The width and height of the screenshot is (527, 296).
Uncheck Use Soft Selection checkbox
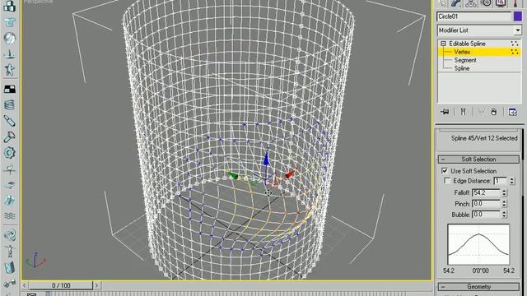pyautogui.click(x=445, y=171)
